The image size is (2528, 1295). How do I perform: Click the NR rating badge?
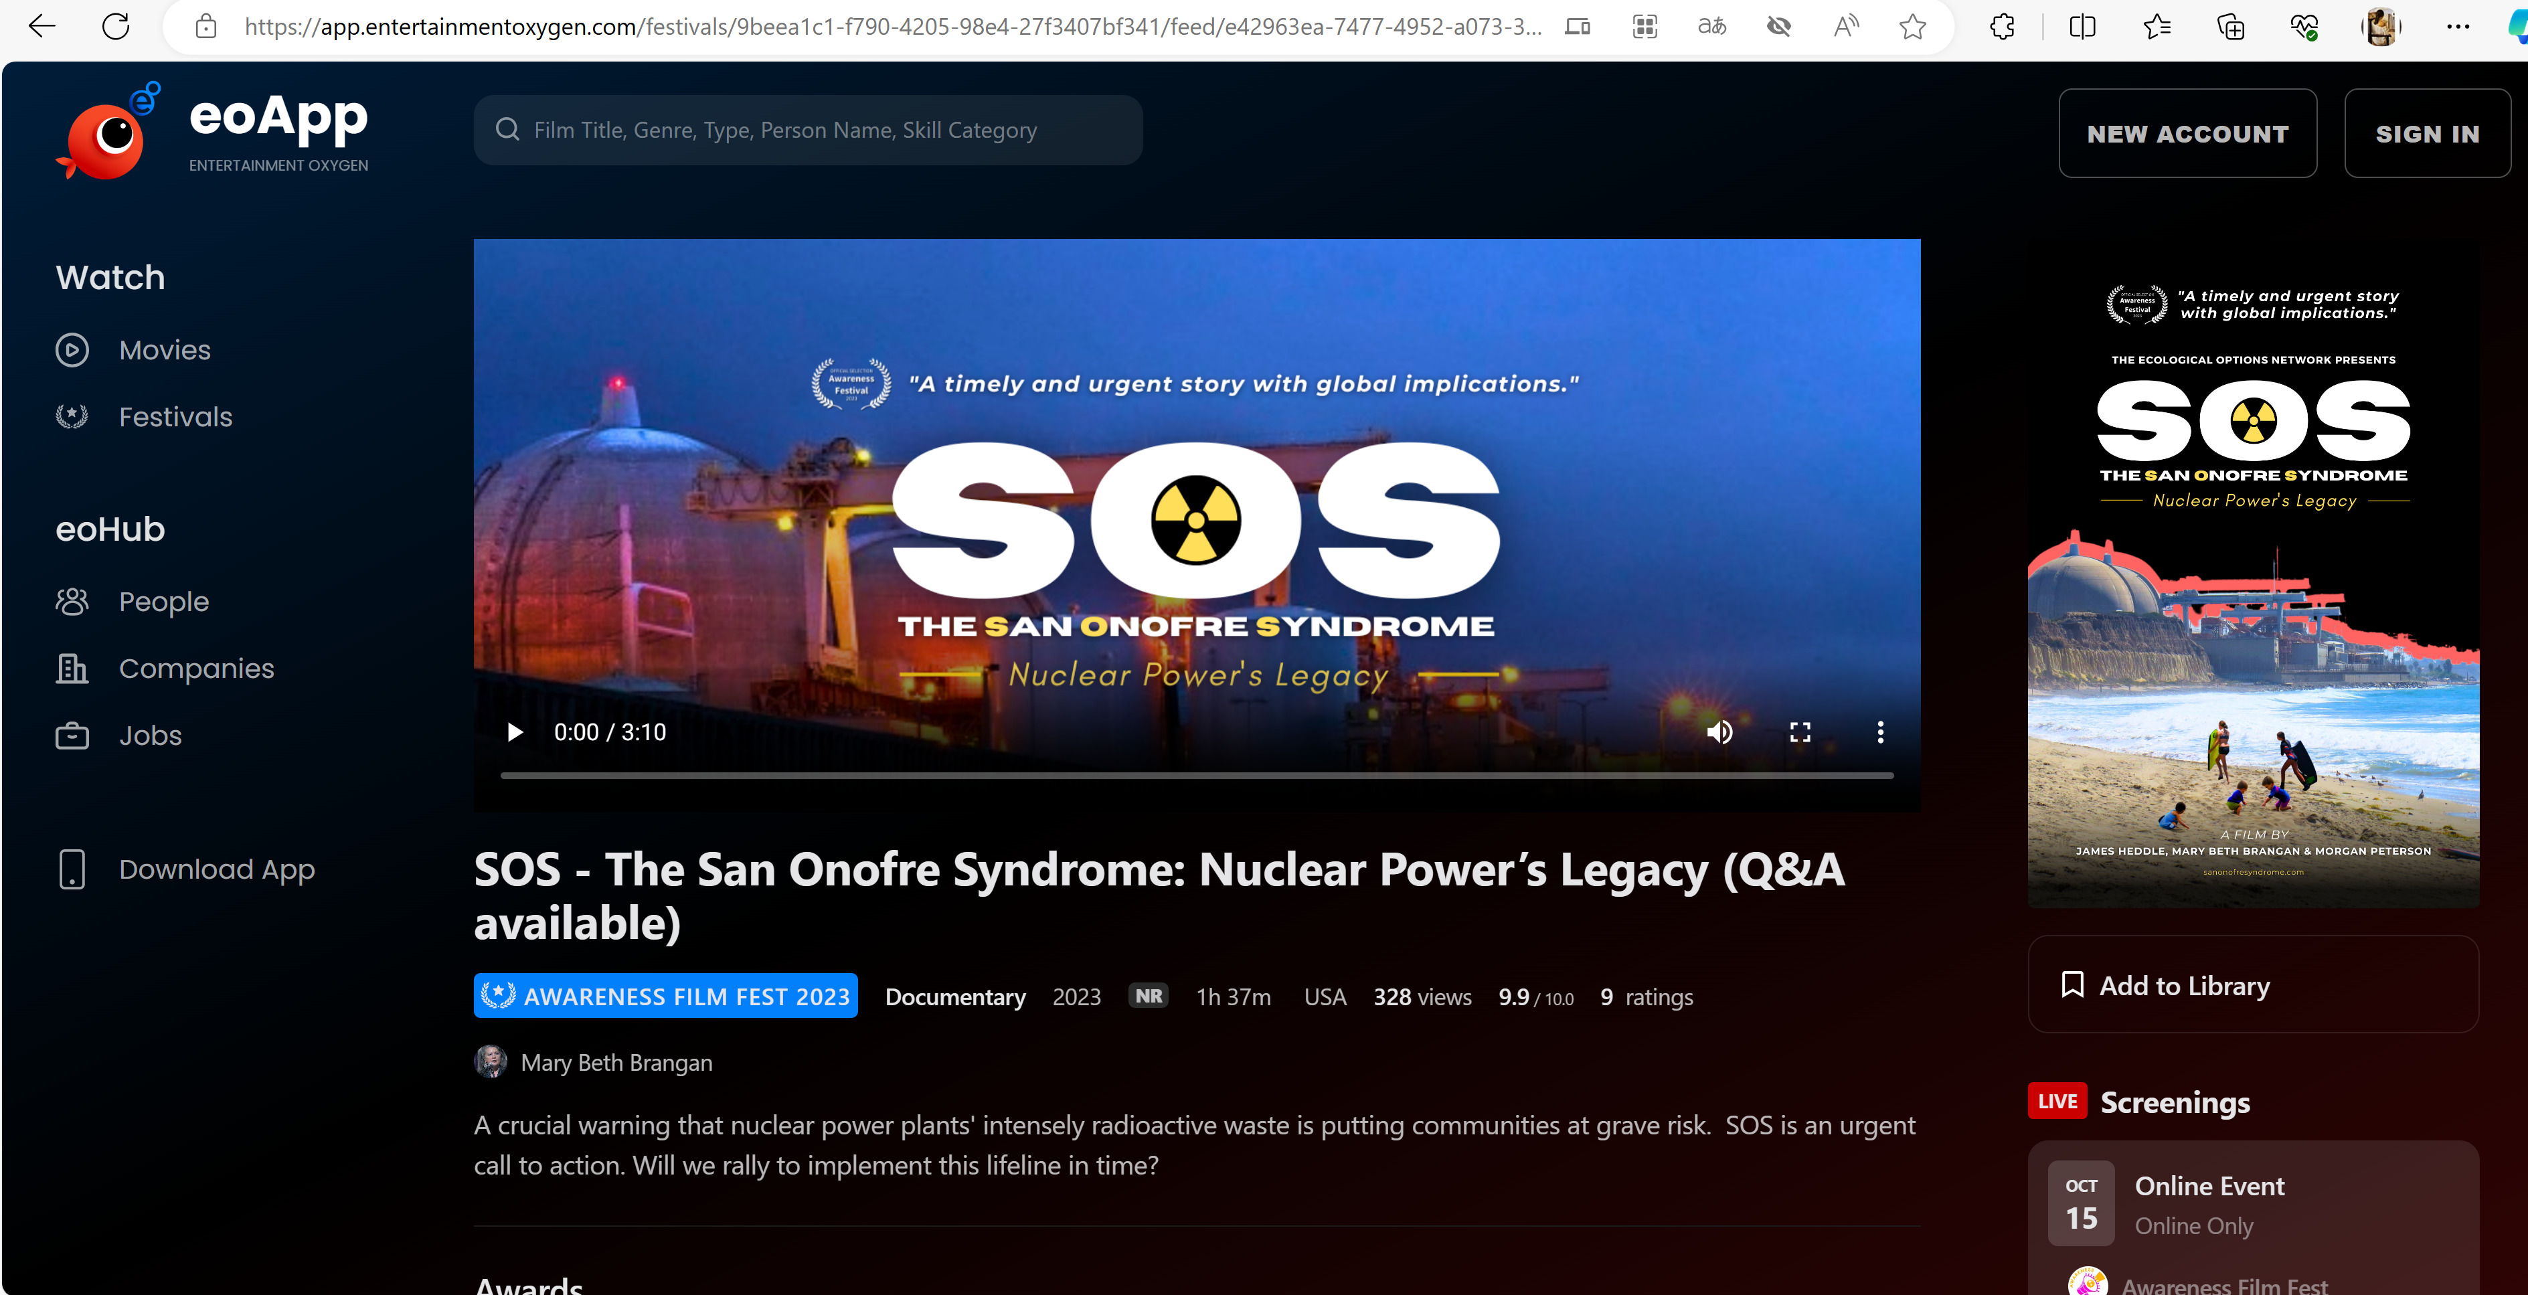[x=1148, y=996]
